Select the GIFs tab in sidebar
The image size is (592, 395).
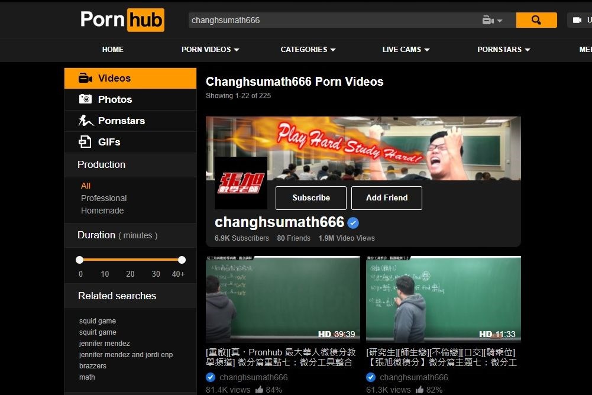(x=130, y=142)
